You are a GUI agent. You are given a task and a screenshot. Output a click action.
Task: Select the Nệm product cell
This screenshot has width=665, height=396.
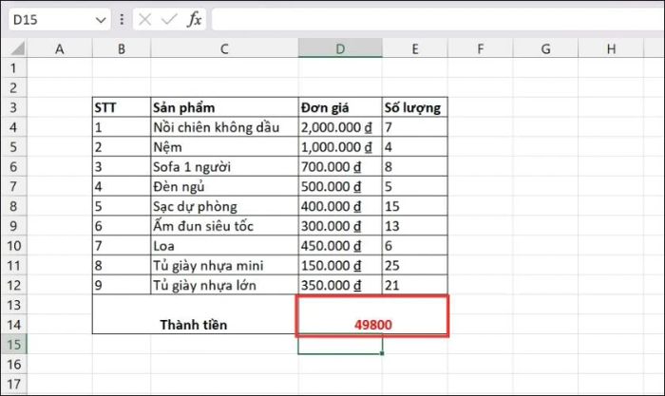pos(224,146)
